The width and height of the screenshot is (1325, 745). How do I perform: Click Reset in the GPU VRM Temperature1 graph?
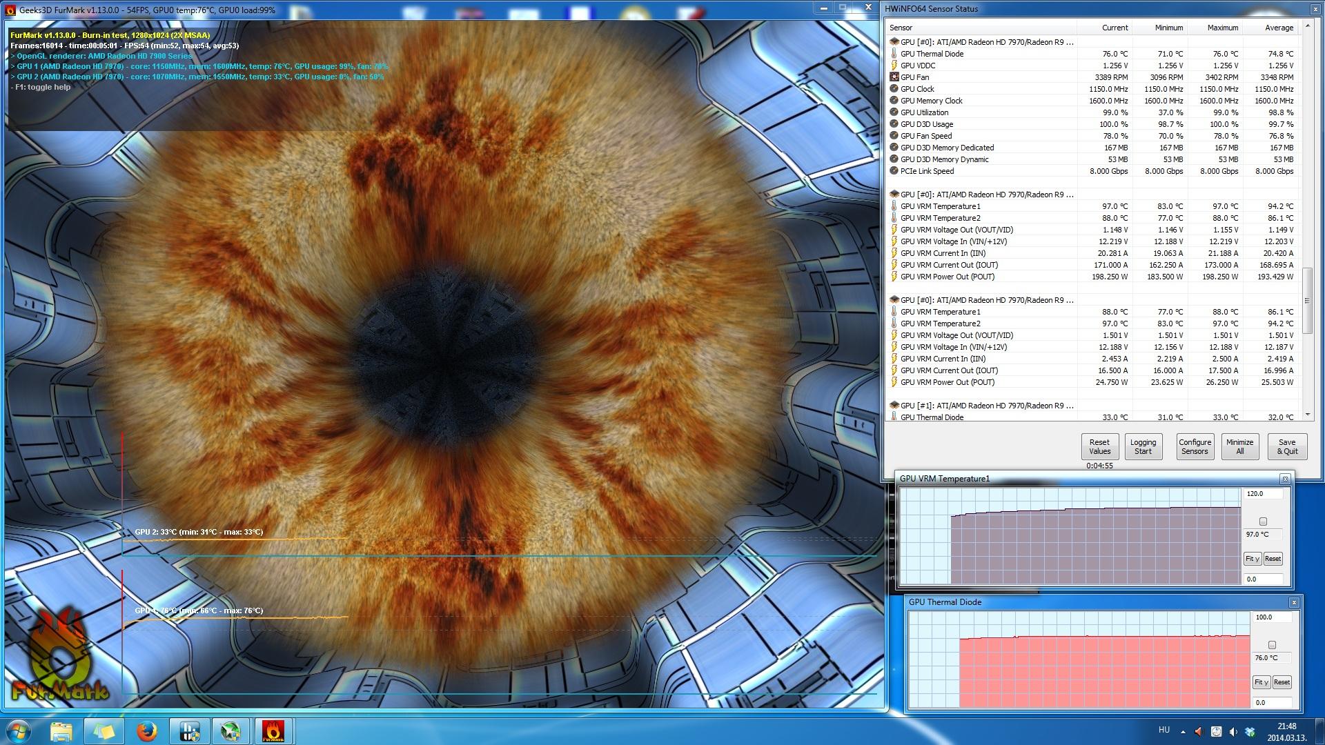[x=1273, y=559]
